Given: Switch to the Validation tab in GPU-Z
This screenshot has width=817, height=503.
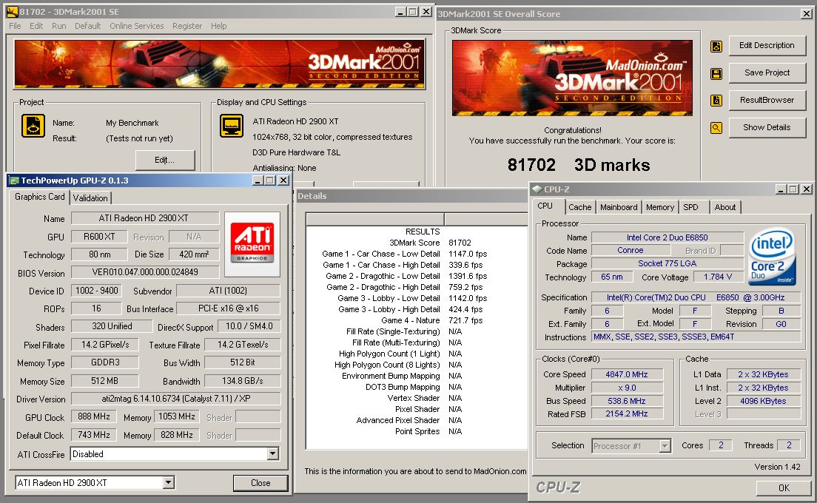Looking at the screenshot, I should (x=90, y=198).
